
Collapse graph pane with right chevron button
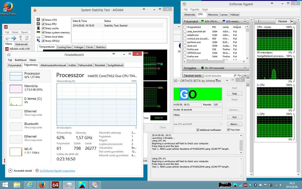tap(258, 21)
